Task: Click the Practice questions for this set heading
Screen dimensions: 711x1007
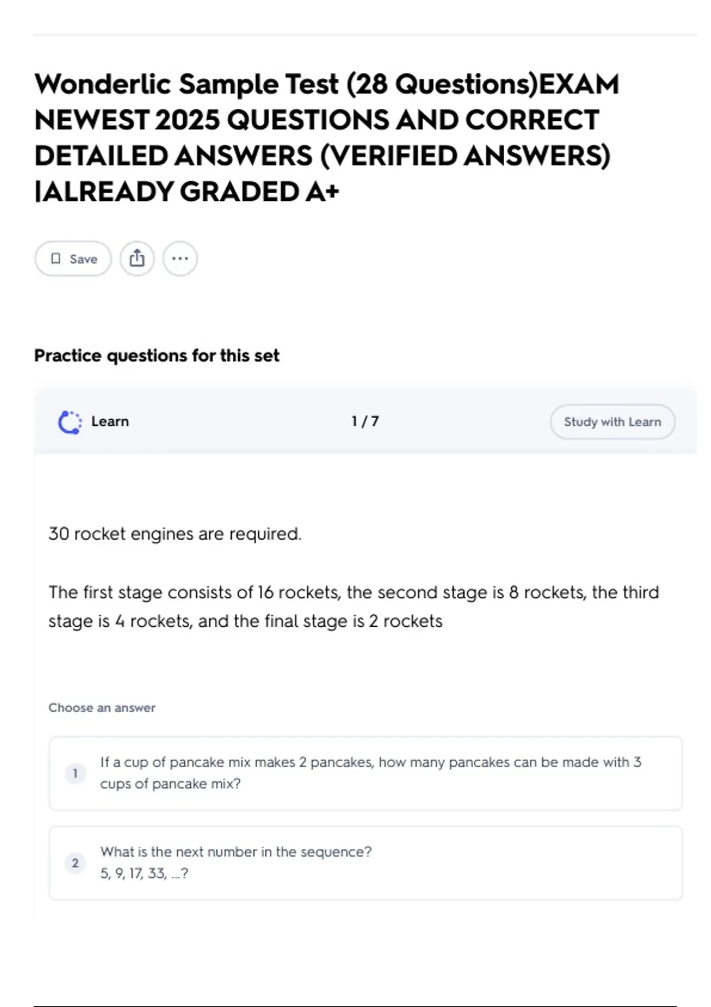Action: 156,355
